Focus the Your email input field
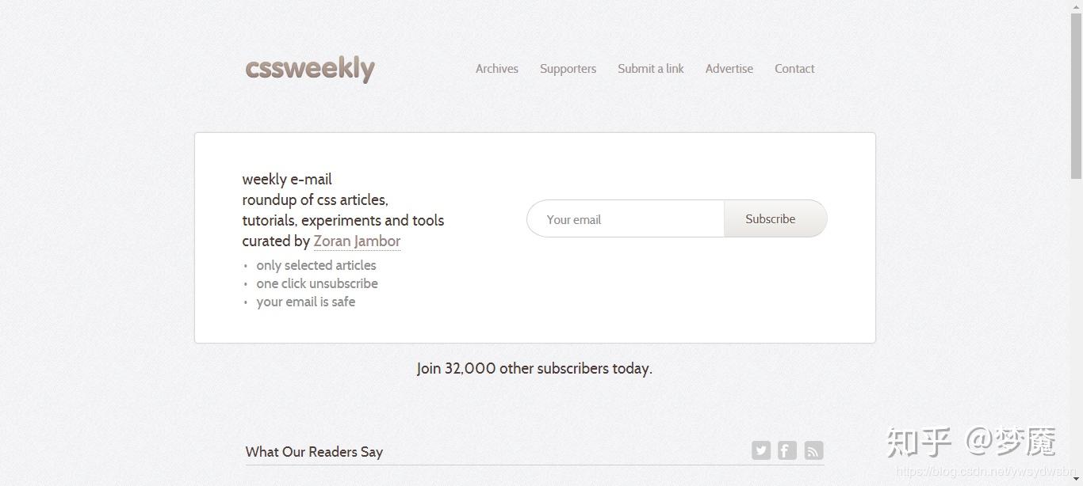The width and height of the screenshot is (1083, 486). pos(626,219)
